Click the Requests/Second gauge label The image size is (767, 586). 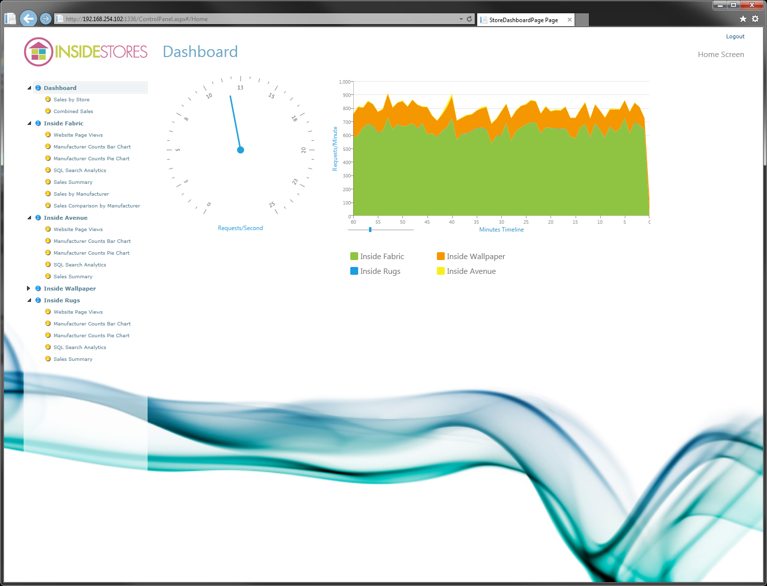pos(241,228)
